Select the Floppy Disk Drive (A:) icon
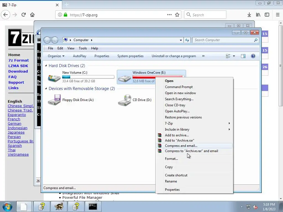Screen dimensions: 283x212 pyautogui.click(x=54, y=100)
